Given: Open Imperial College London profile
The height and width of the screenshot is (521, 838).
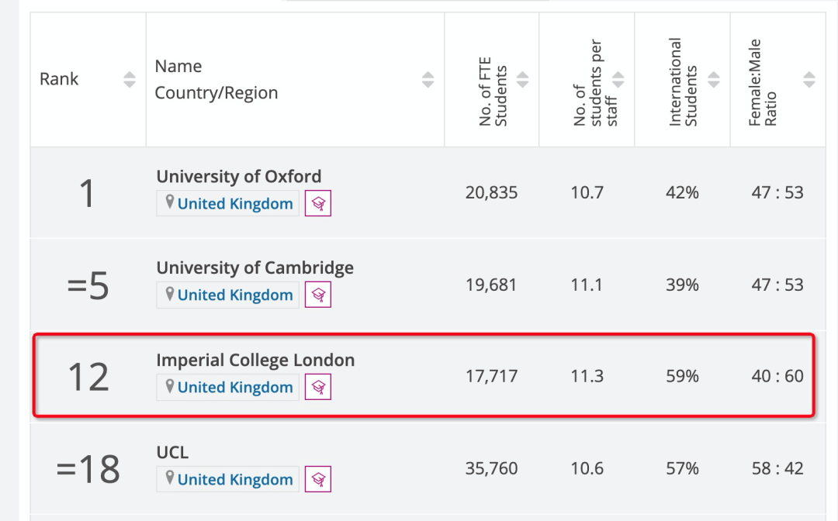Looking at the screenshot, I should pos(255,360).
